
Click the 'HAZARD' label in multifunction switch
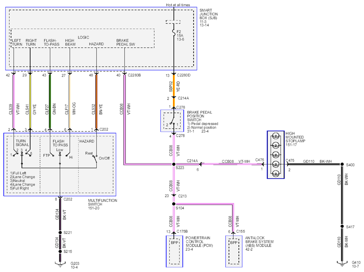point(87,141)
